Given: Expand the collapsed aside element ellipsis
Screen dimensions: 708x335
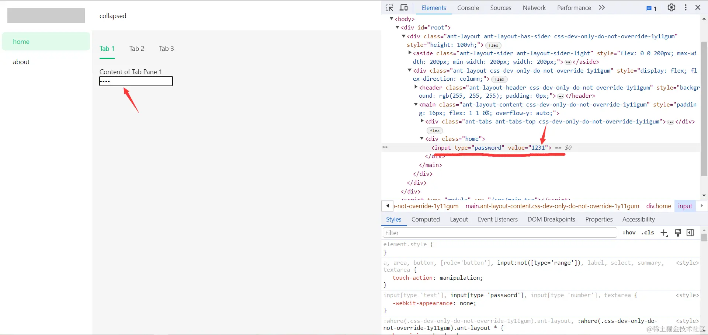Looking at the screenshot, I should click(568, 62).
